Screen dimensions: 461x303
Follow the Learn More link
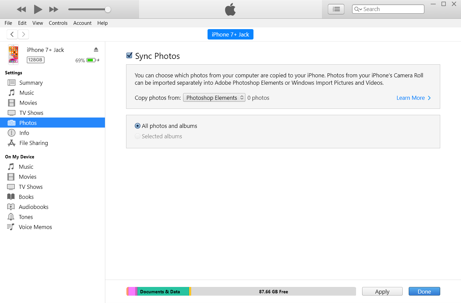pos(413,98)
